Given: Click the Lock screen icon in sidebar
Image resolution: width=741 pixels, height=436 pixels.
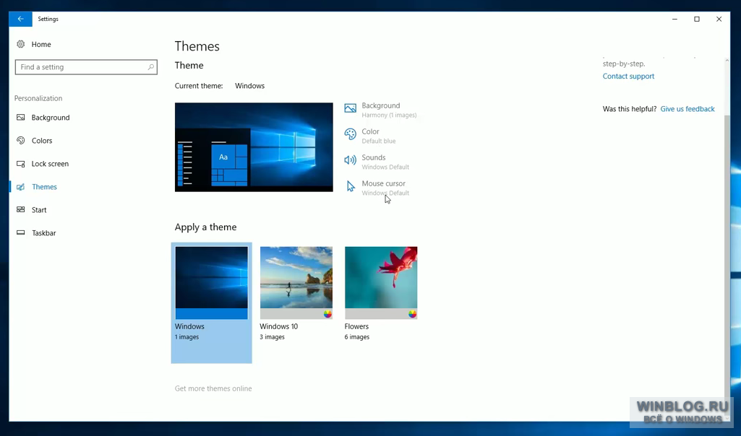Looking at the screenshot, I should [x=21, y=164].
